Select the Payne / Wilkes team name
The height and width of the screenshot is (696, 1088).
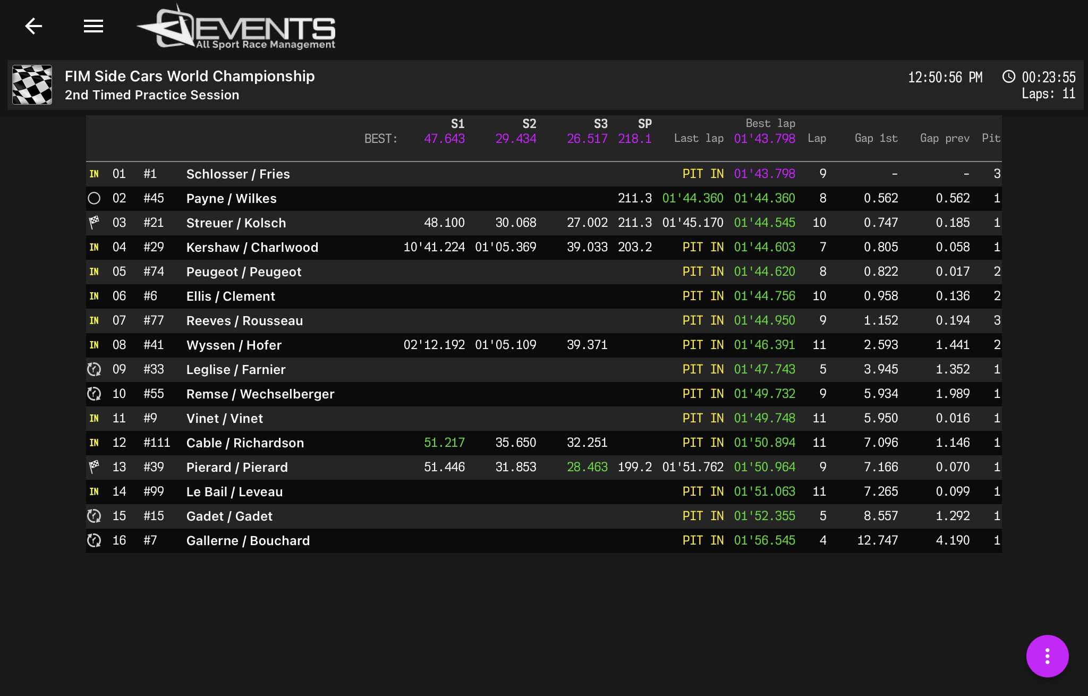click(x=232, y=199)
